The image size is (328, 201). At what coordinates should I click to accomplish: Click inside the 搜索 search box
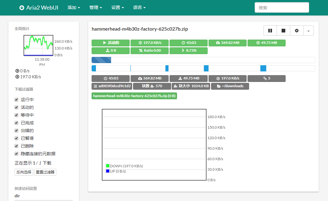point(281,7)
